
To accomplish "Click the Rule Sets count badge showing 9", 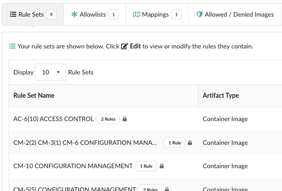I will (52, 15).
